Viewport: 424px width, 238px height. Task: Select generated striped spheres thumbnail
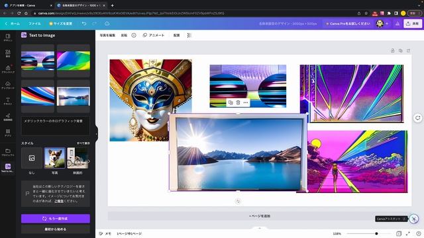pyautogui.click(x=38, y=61)
